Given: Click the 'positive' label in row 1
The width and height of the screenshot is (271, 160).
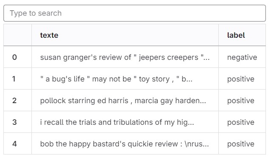Looking at the screenshot, I should pos(240,79).
